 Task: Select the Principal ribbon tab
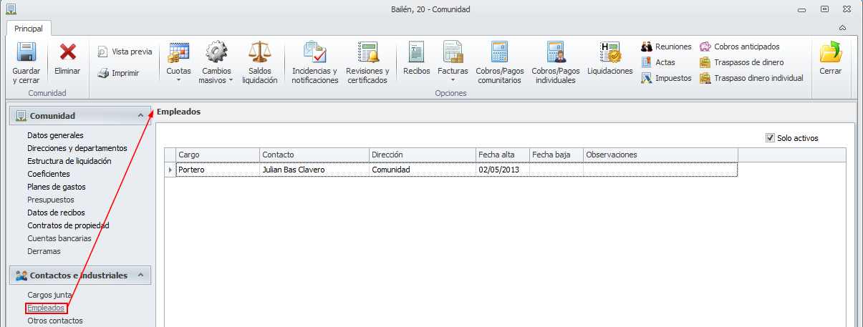pyautogui.click(x=29, y=29)
